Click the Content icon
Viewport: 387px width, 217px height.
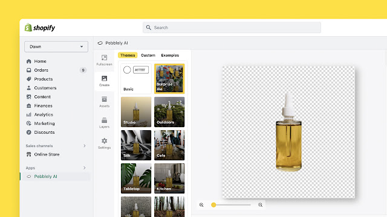pyautogui.click(x=29, y=96)
